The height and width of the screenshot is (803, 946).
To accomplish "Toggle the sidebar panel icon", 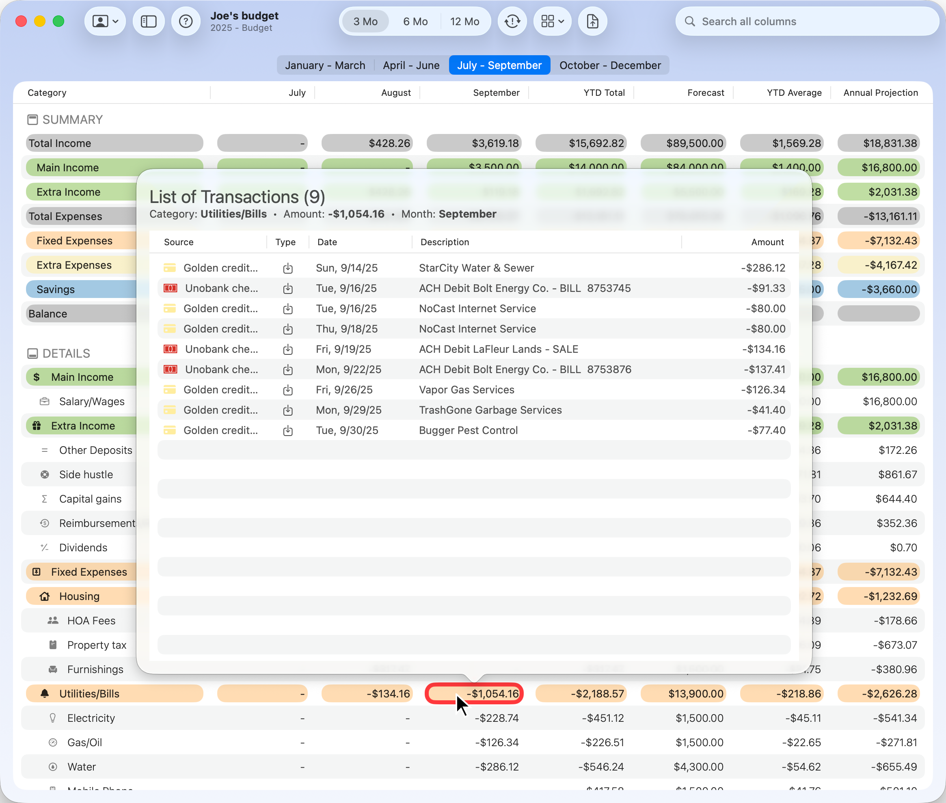I will (149, 21).
